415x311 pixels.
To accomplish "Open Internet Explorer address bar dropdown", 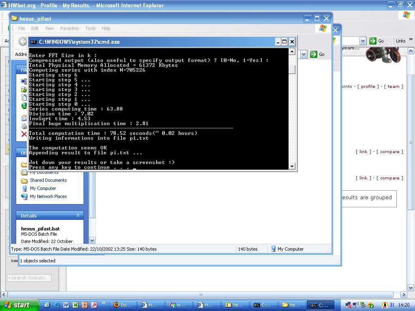I will click(x=363, y=41).
